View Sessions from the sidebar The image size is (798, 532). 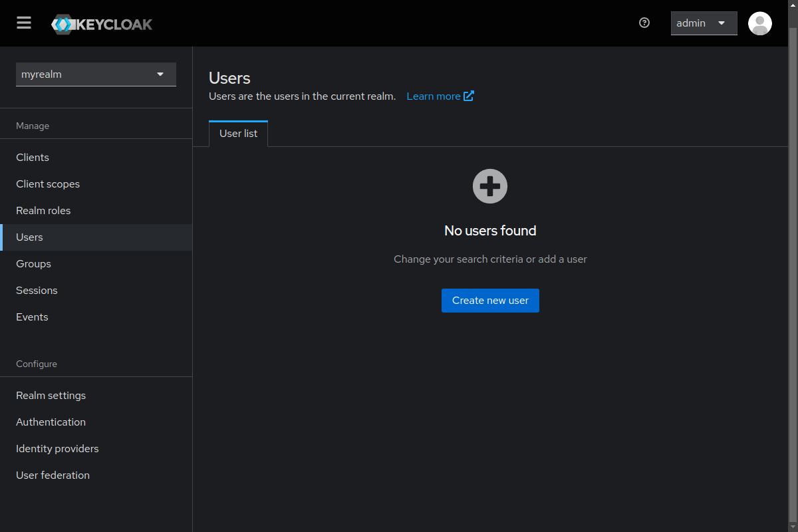(37, 291)
